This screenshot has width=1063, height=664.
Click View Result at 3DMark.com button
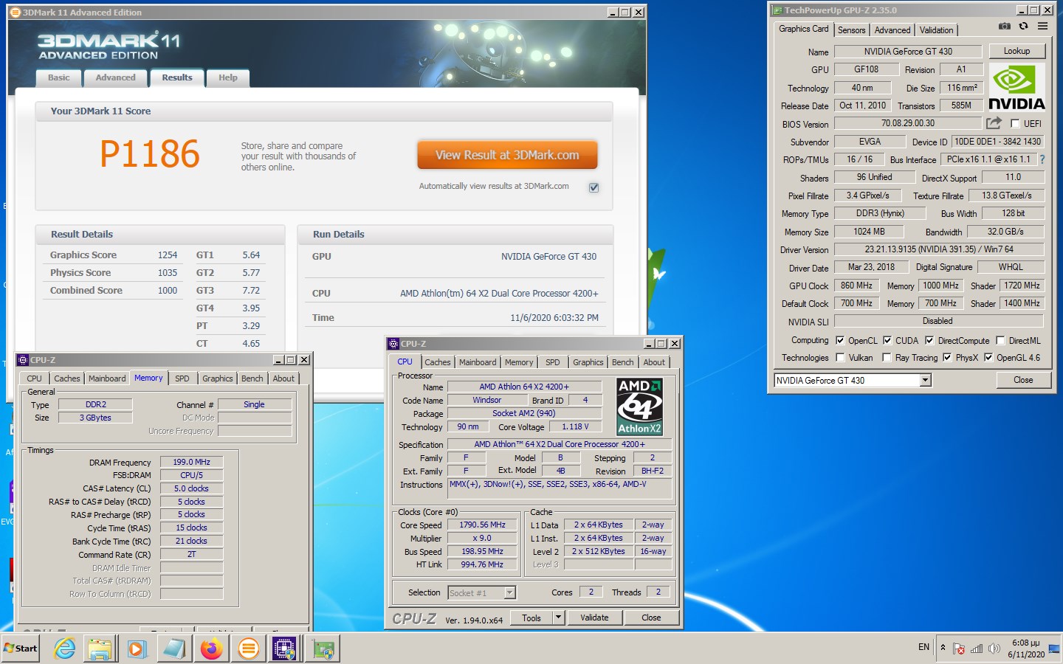tap(507, 155)
